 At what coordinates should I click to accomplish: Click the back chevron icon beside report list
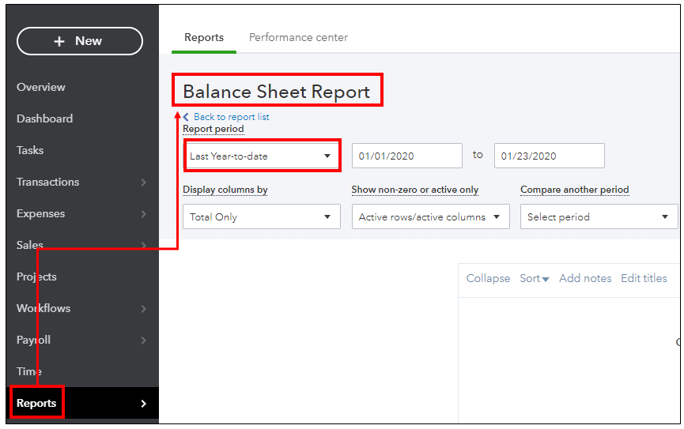[x=186, y=117]
